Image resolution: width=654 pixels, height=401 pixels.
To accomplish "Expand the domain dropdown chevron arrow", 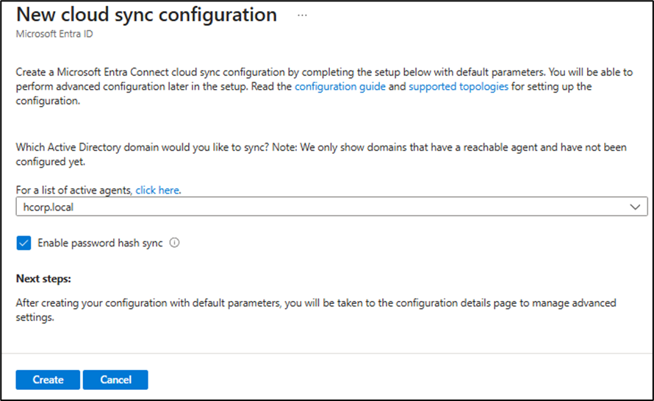I will (x=635, y=207).
